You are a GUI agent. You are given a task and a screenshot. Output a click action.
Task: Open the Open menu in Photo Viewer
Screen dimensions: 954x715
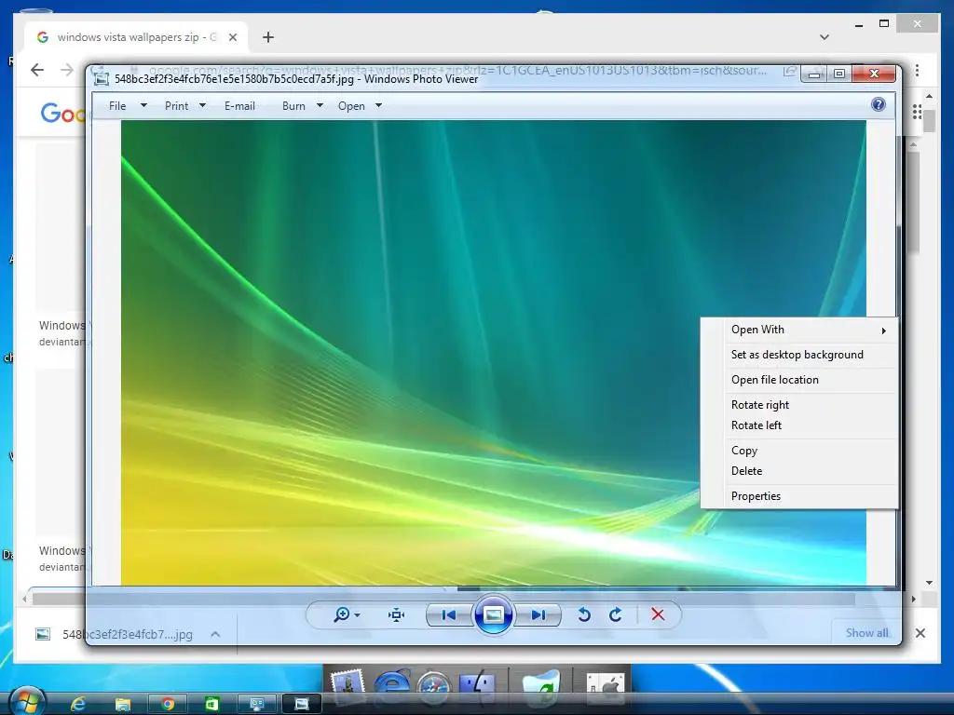pos(351,106)
